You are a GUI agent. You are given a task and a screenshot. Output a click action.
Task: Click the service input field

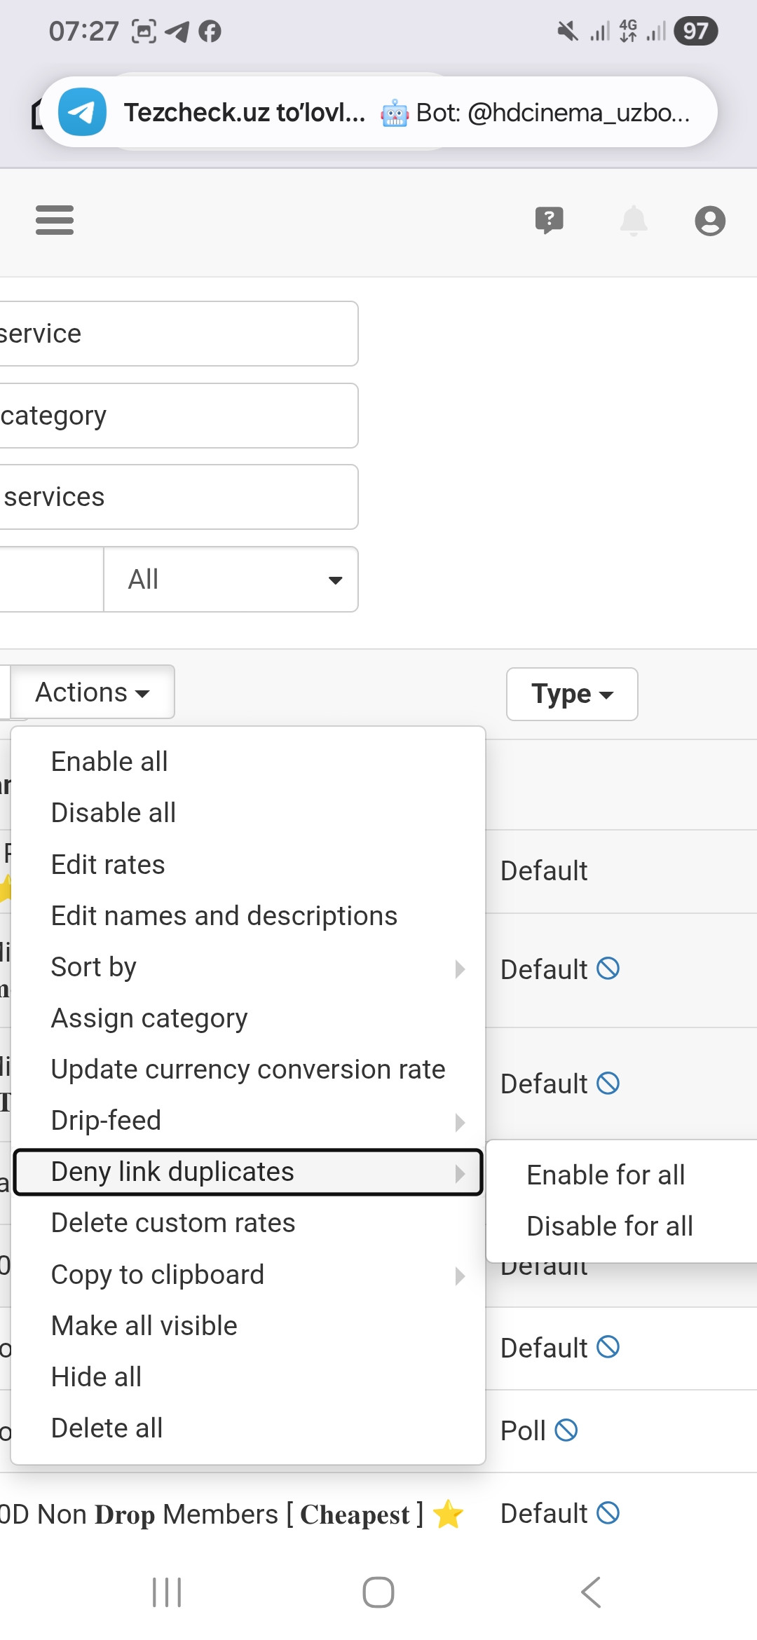coord(179,334)
